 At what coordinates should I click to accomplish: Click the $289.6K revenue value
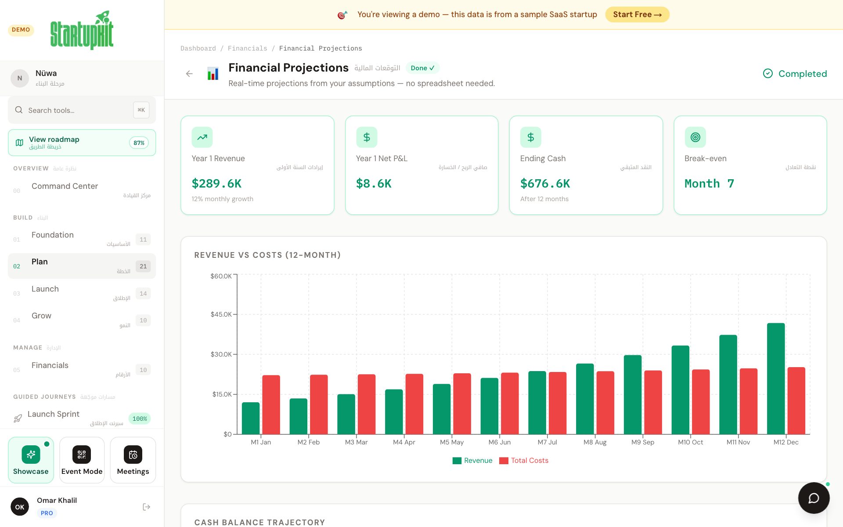tap(216, 184)
